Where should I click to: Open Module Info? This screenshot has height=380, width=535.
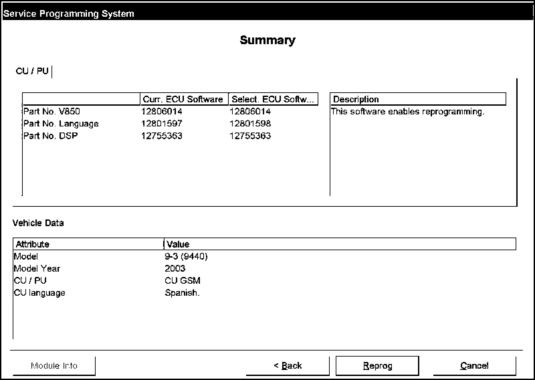pos(54,366)
